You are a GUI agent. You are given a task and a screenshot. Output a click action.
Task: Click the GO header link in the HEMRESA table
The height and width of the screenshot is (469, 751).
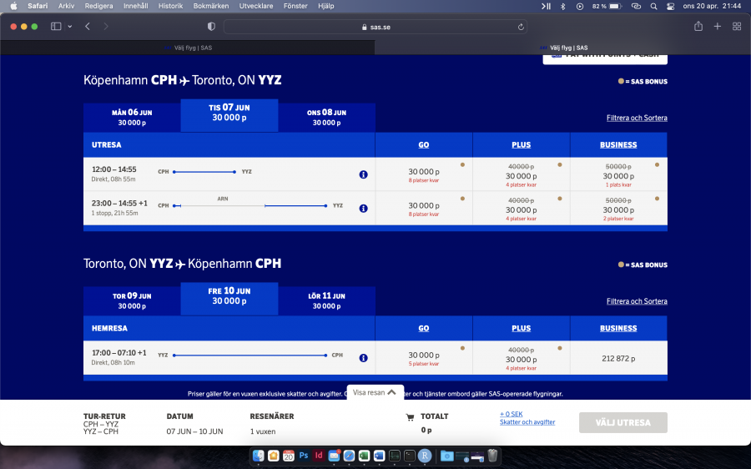(x=424, y=328)
